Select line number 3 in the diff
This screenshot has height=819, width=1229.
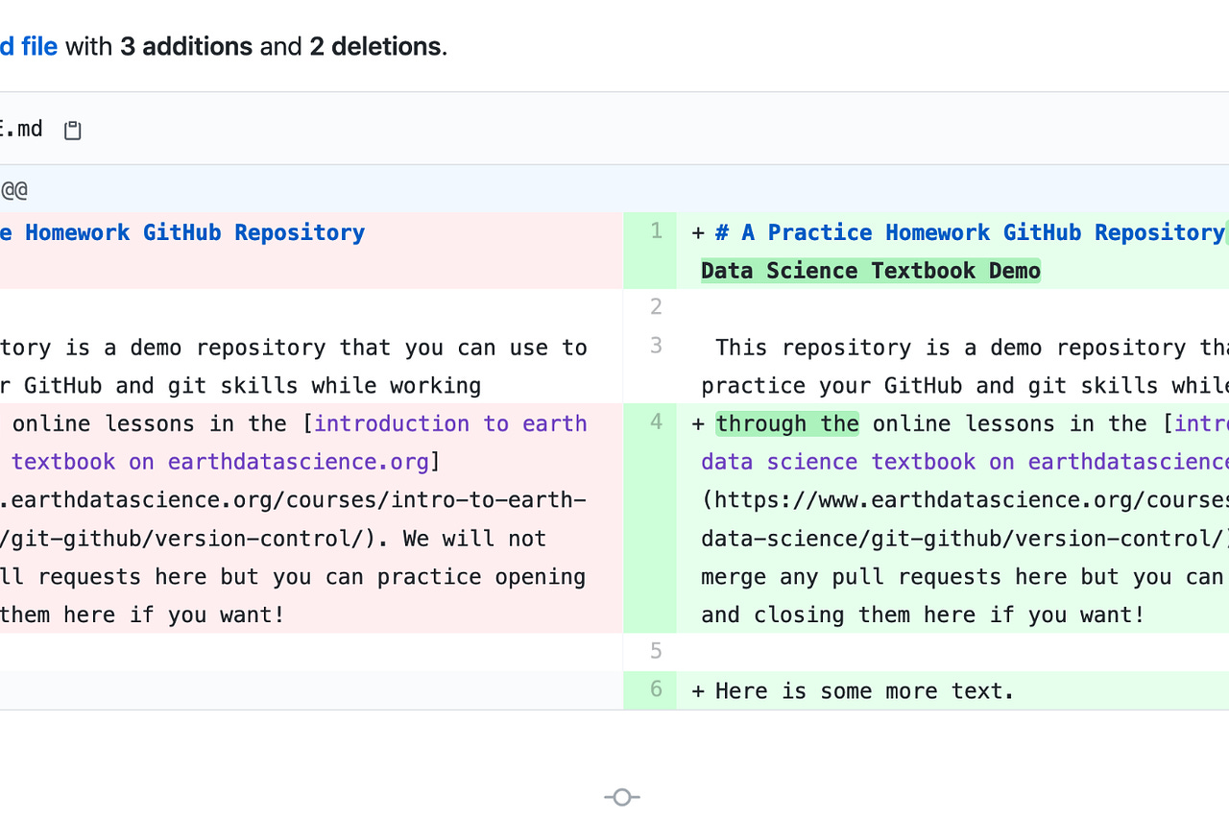pos(655,346)
